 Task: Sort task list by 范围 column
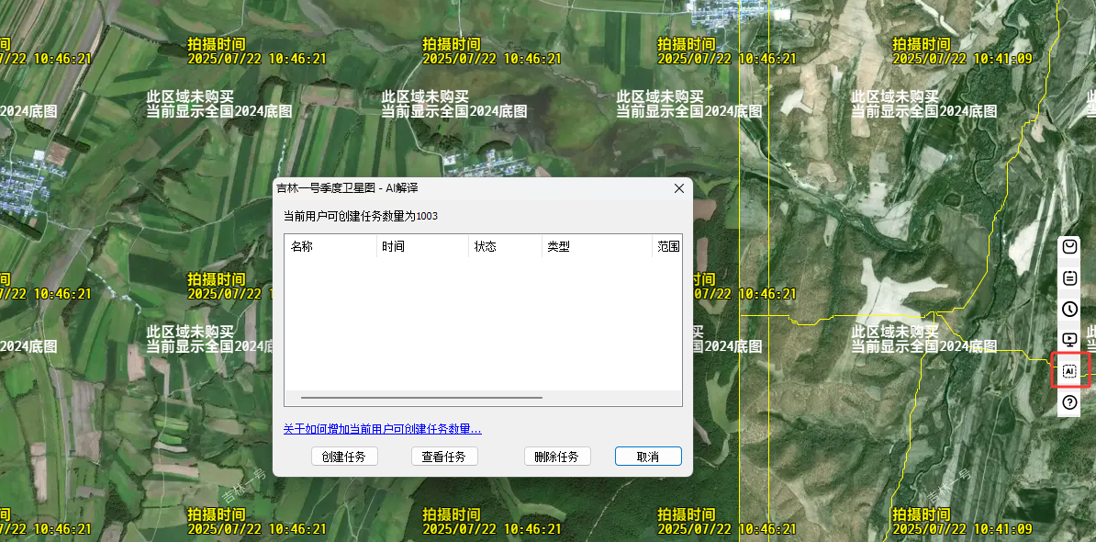669,246
